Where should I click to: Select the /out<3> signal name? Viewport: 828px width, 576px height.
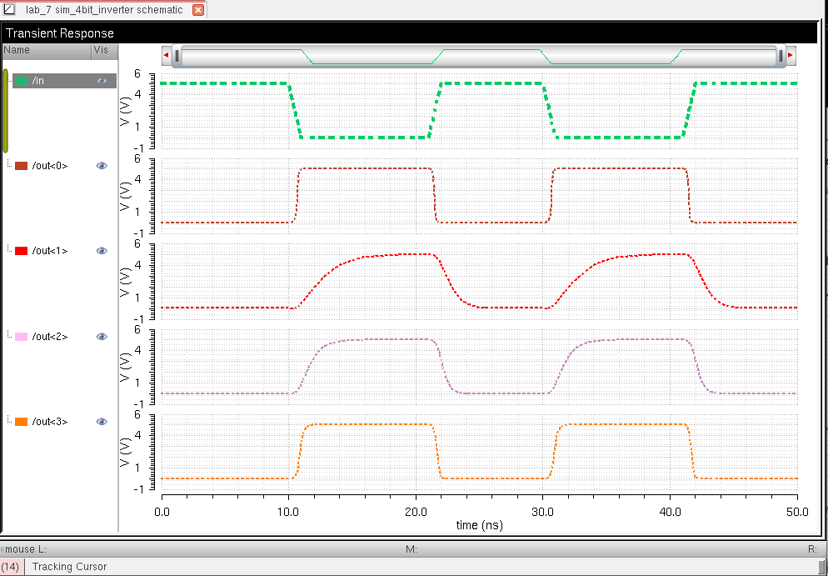click(50, 422)
